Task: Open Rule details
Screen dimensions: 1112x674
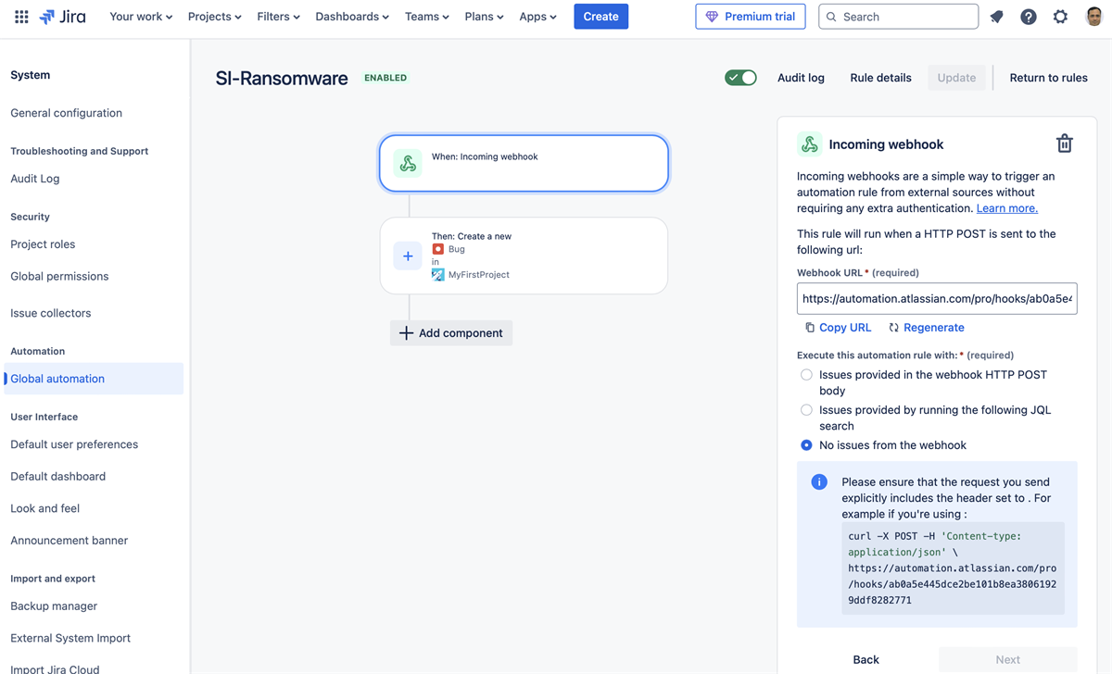Action: pyautogui.click(x=880, y=78)
